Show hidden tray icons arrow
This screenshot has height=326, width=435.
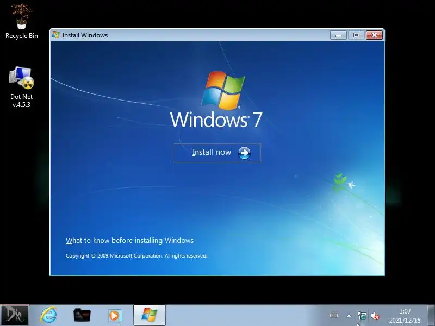pyautogui.click(x=349, y=316)
